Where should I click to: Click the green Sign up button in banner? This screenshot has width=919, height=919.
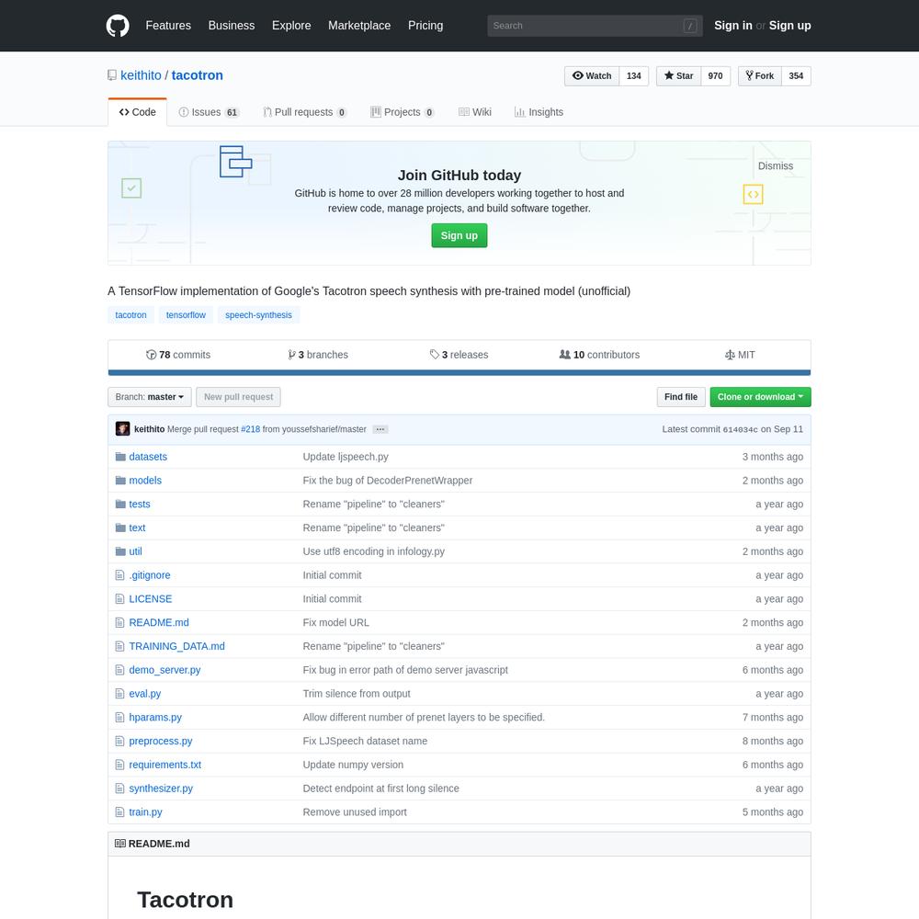[x=459, y=235]
